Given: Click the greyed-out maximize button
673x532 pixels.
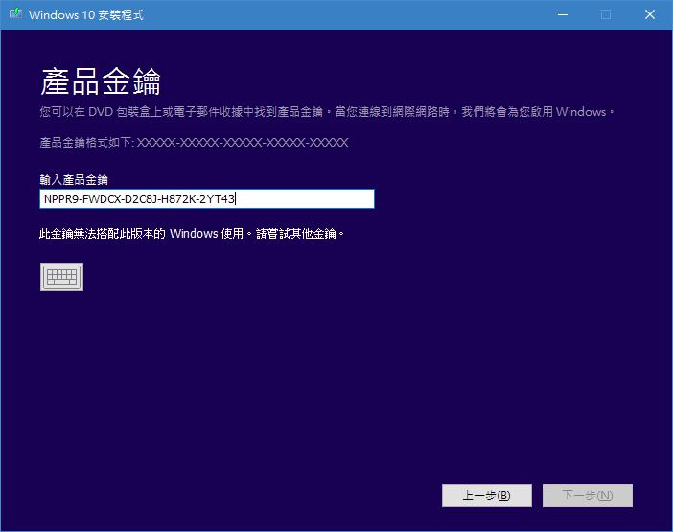Looking at the screenshot, I should [x=606, y=14].
